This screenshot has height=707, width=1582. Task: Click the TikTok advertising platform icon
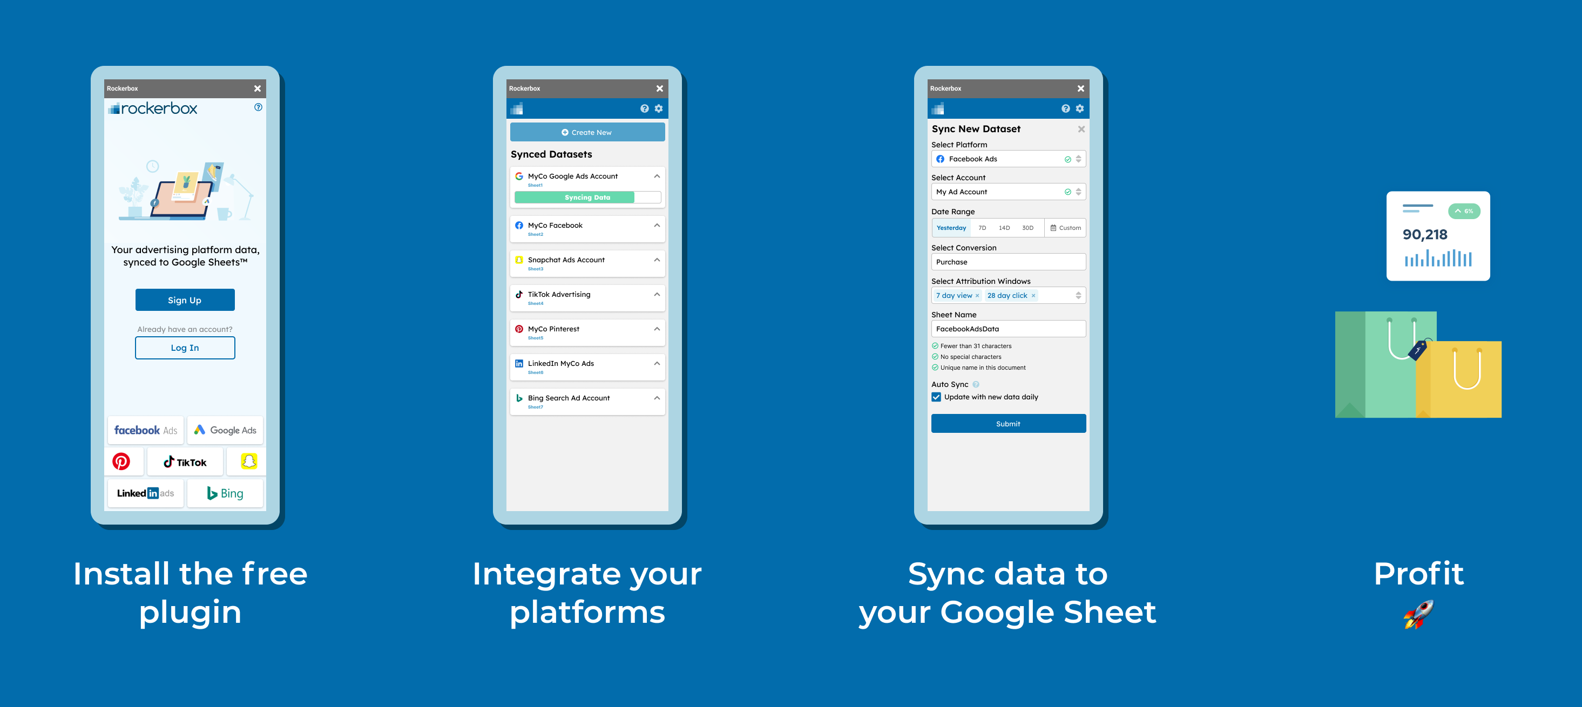(184, 462)
